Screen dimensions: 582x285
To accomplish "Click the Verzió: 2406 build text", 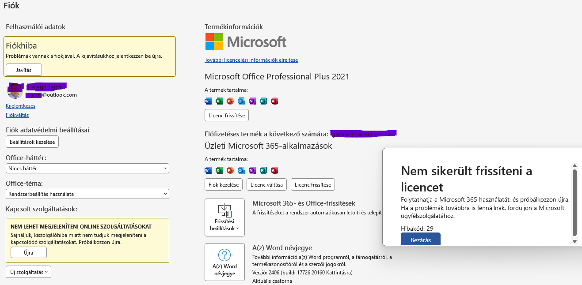I will coord(302,273).
